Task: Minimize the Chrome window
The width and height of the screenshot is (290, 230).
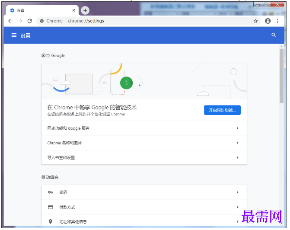Action: pos(258,4)
